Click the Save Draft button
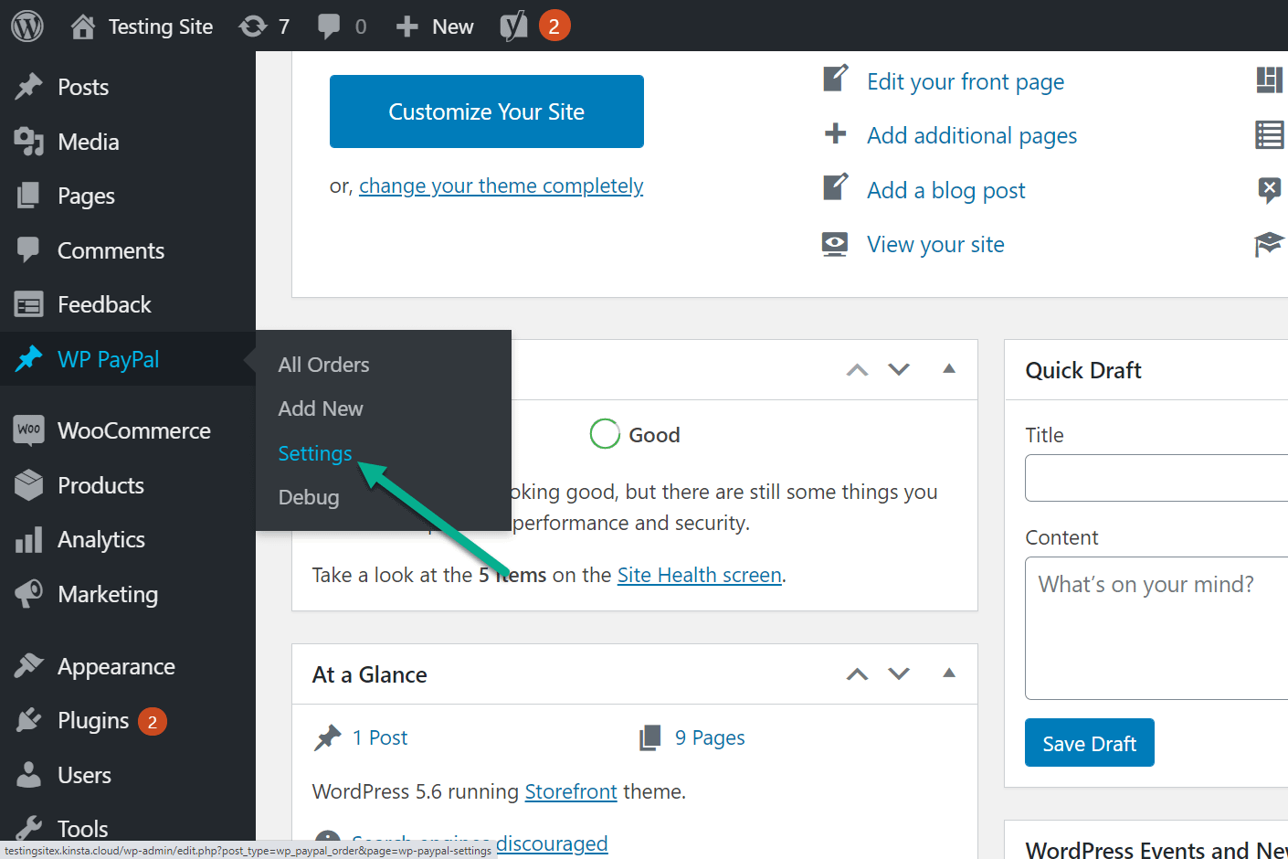The width and height of the screenshot is (1288, 859). [1089, 743]
